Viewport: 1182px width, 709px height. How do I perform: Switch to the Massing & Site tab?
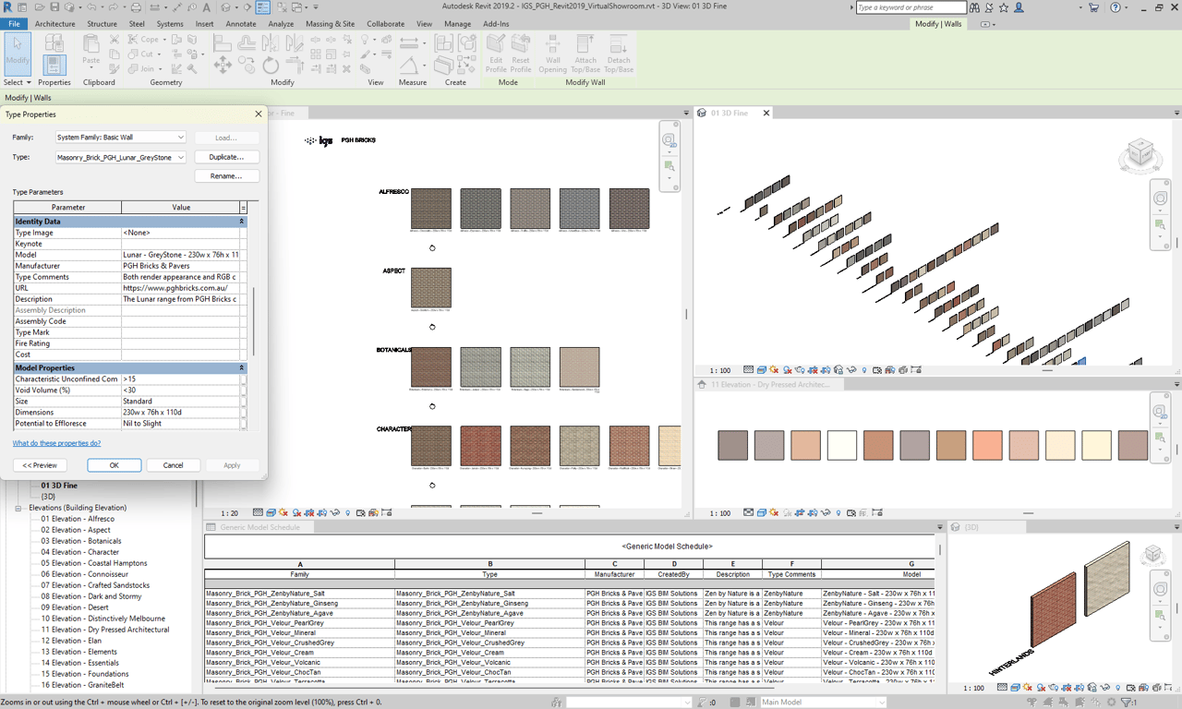click(x=330, y=24)
